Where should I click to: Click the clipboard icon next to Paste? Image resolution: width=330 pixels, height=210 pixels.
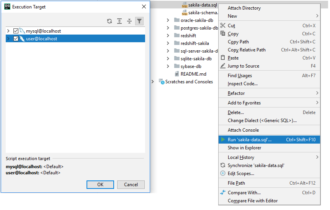pos(223,58)
